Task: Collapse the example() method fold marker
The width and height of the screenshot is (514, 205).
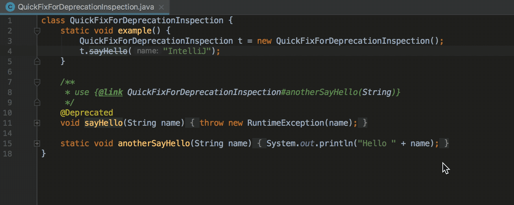Action: click(x=37, y=31)
